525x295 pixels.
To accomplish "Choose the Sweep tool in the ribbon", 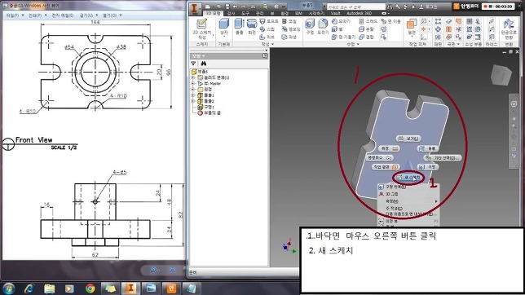I will pos(267,29).
